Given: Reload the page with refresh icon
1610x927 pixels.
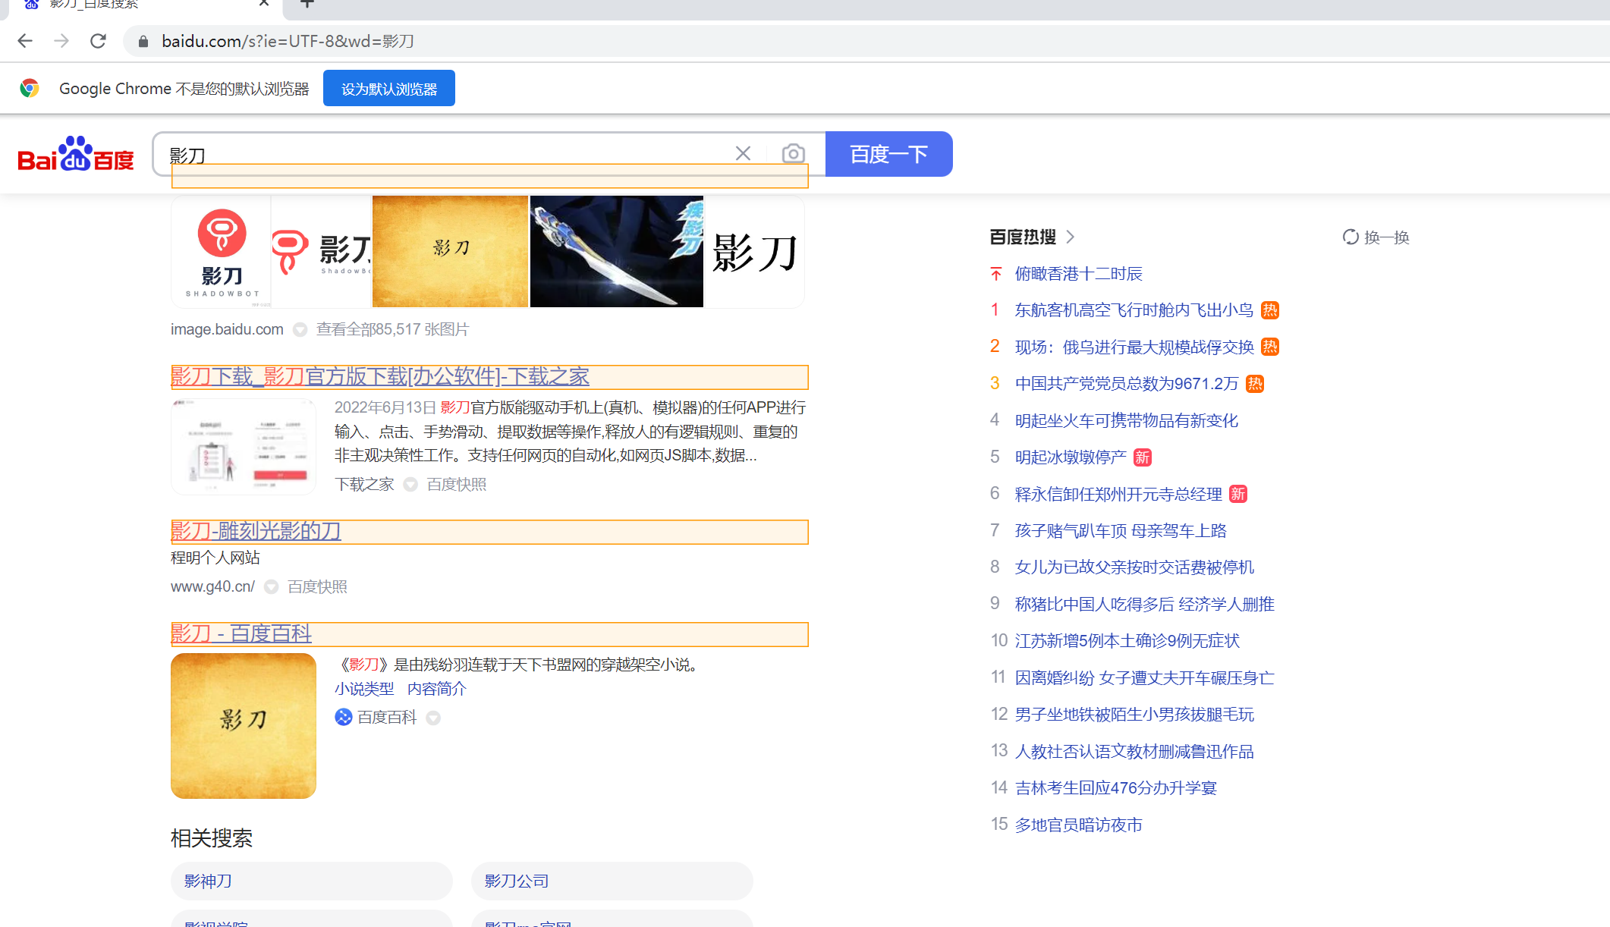Looking at the screenshot, I should pyautogui.click(x=98, y=41).
